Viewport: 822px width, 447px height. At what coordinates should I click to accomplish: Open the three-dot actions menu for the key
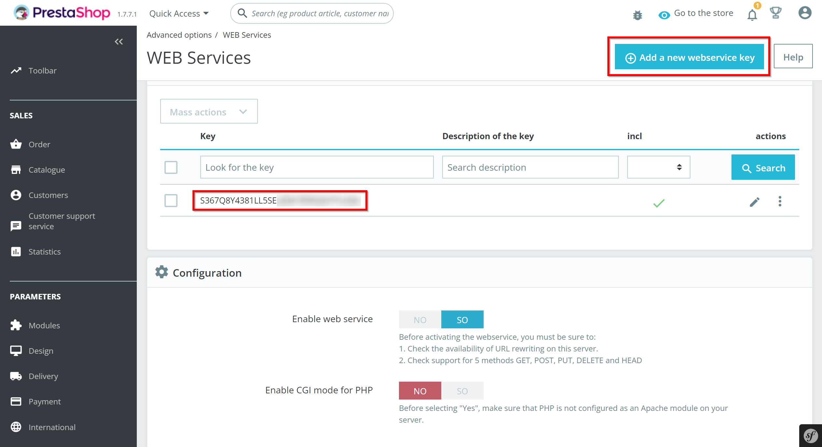[x=780, y=201]
